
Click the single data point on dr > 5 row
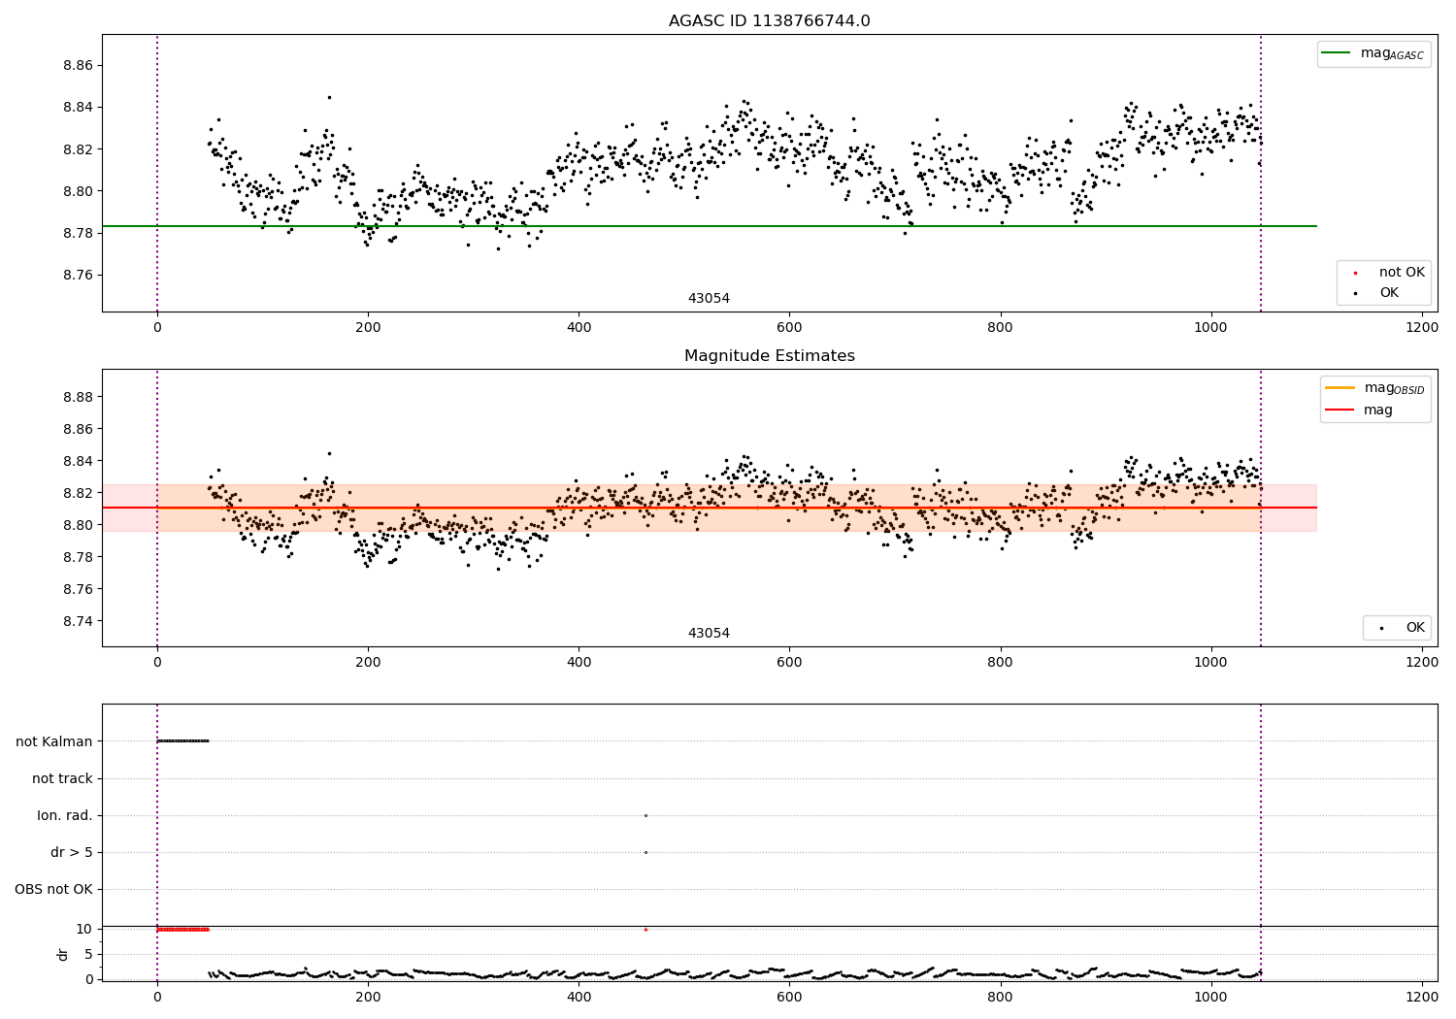[x=645, y=852]
